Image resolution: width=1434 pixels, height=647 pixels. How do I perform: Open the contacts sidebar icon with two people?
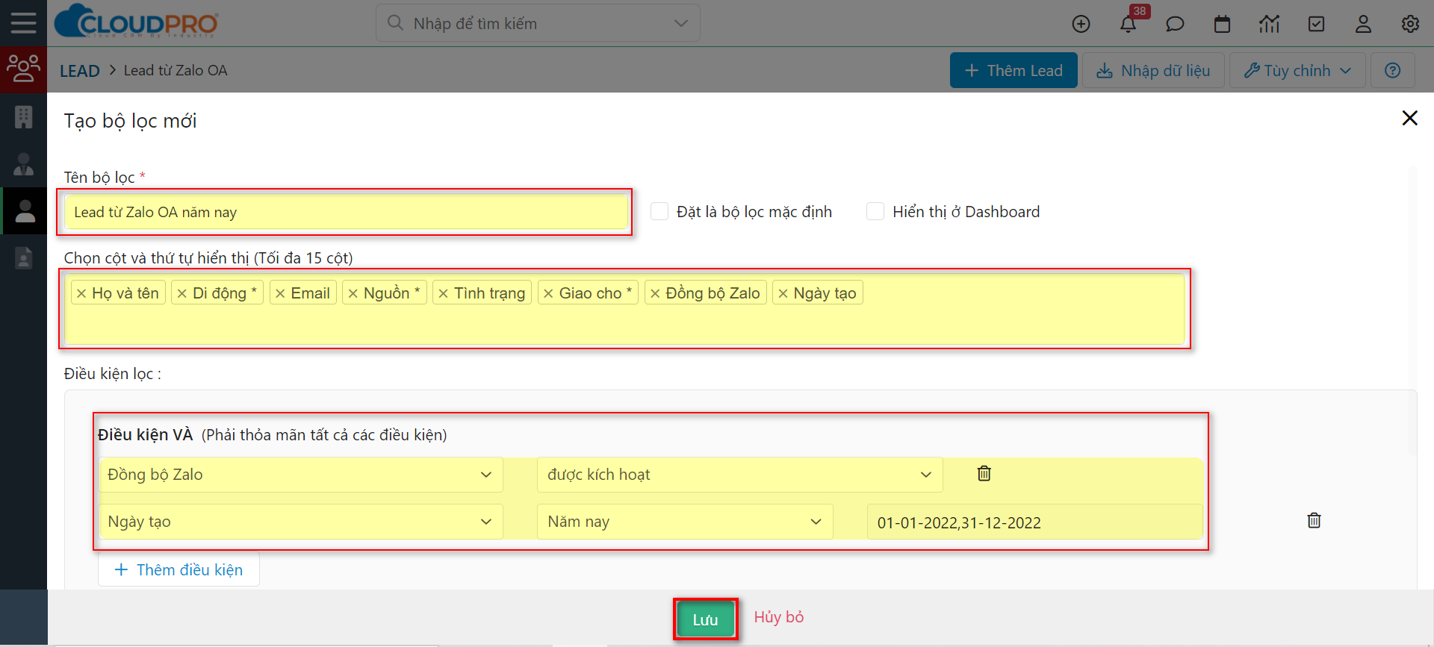23,163
